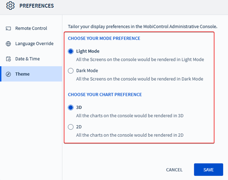Enable the Dark Mode radio button
Image resolution: width=228 pixels, height=180 pixels.
coord(70,70)
